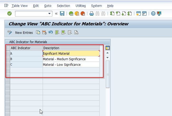
Task: Cancel with the red X icon
Action: pyautogui.click(x=83, y=13)
